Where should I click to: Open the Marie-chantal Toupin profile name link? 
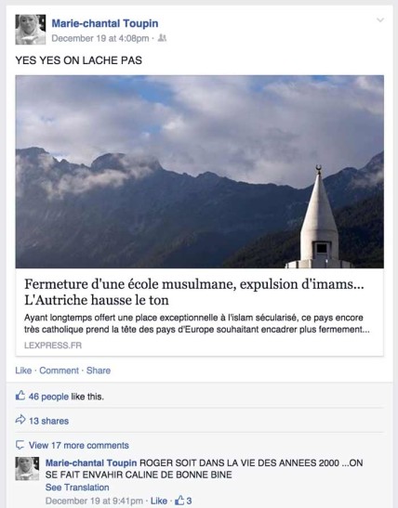105,23
